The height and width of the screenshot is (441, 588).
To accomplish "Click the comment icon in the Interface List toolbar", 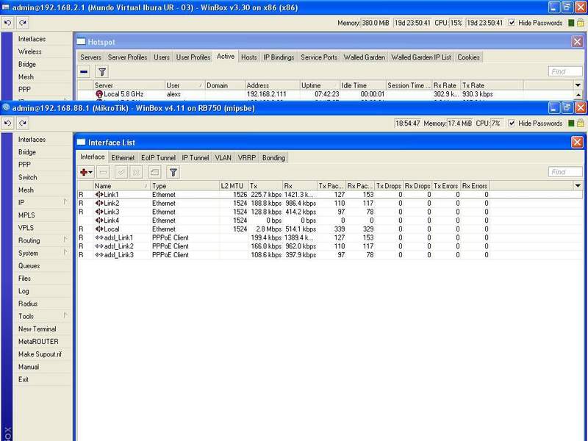I will coord(154,172).
